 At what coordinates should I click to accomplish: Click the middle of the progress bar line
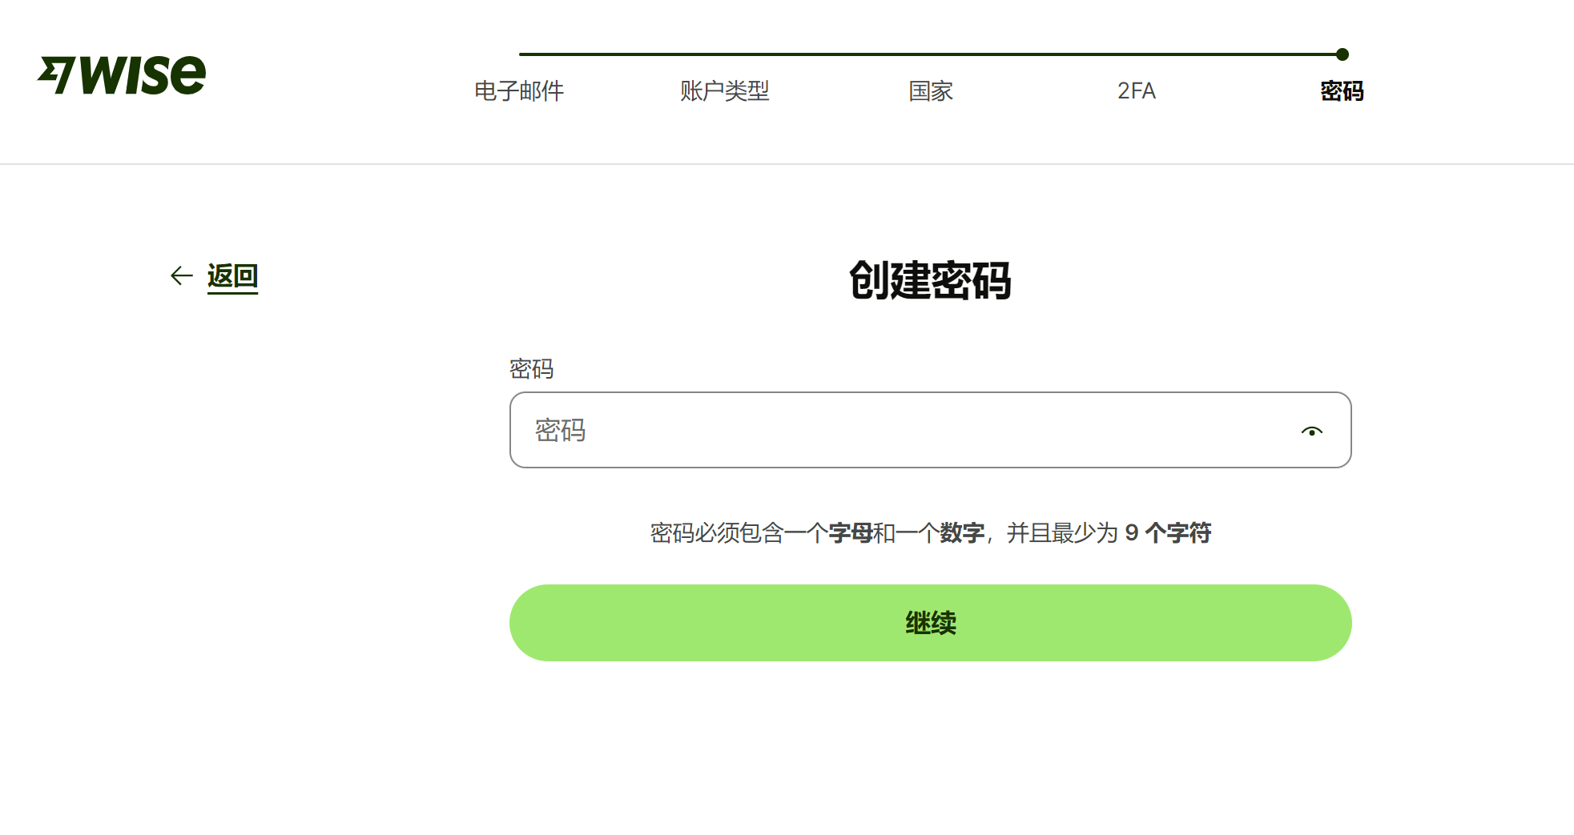pyautogui.click(x=931, y=54)
